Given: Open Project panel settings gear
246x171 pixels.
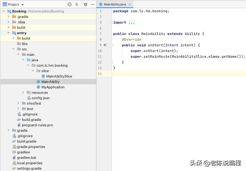Looking at the screenshot, I should click(x=86, y=4).
